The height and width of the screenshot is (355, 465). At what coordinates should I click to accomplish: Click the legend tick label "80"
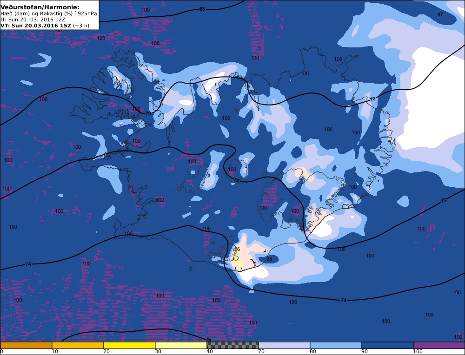click(313, 351)
